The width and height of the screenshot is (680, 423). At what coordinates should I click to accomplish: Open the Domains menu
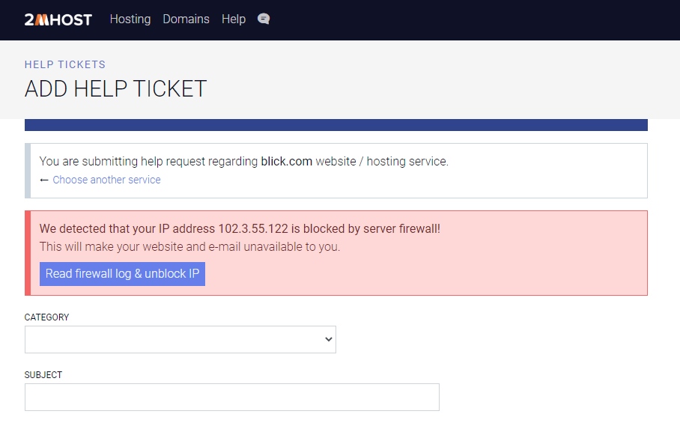(x=186, y=19)
